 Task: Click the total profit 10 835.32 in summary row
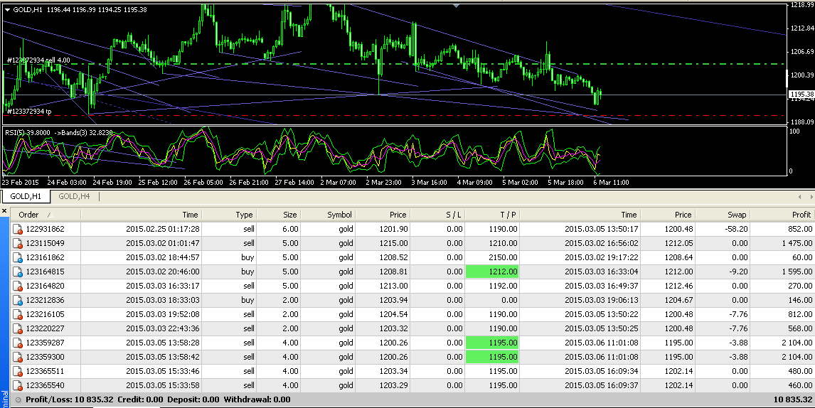tap(793, 399)
